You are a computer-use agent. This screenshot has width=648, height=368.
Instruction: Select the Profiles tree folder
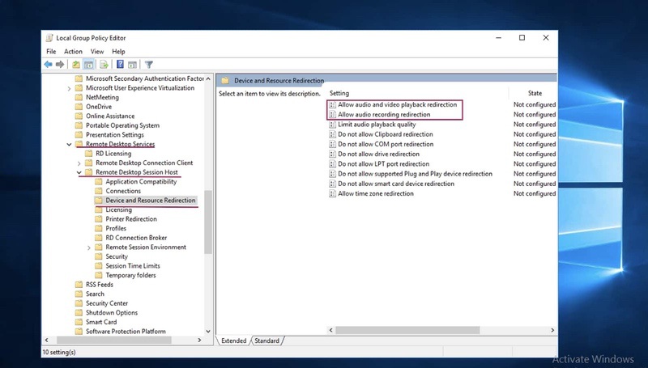(116, 229)
